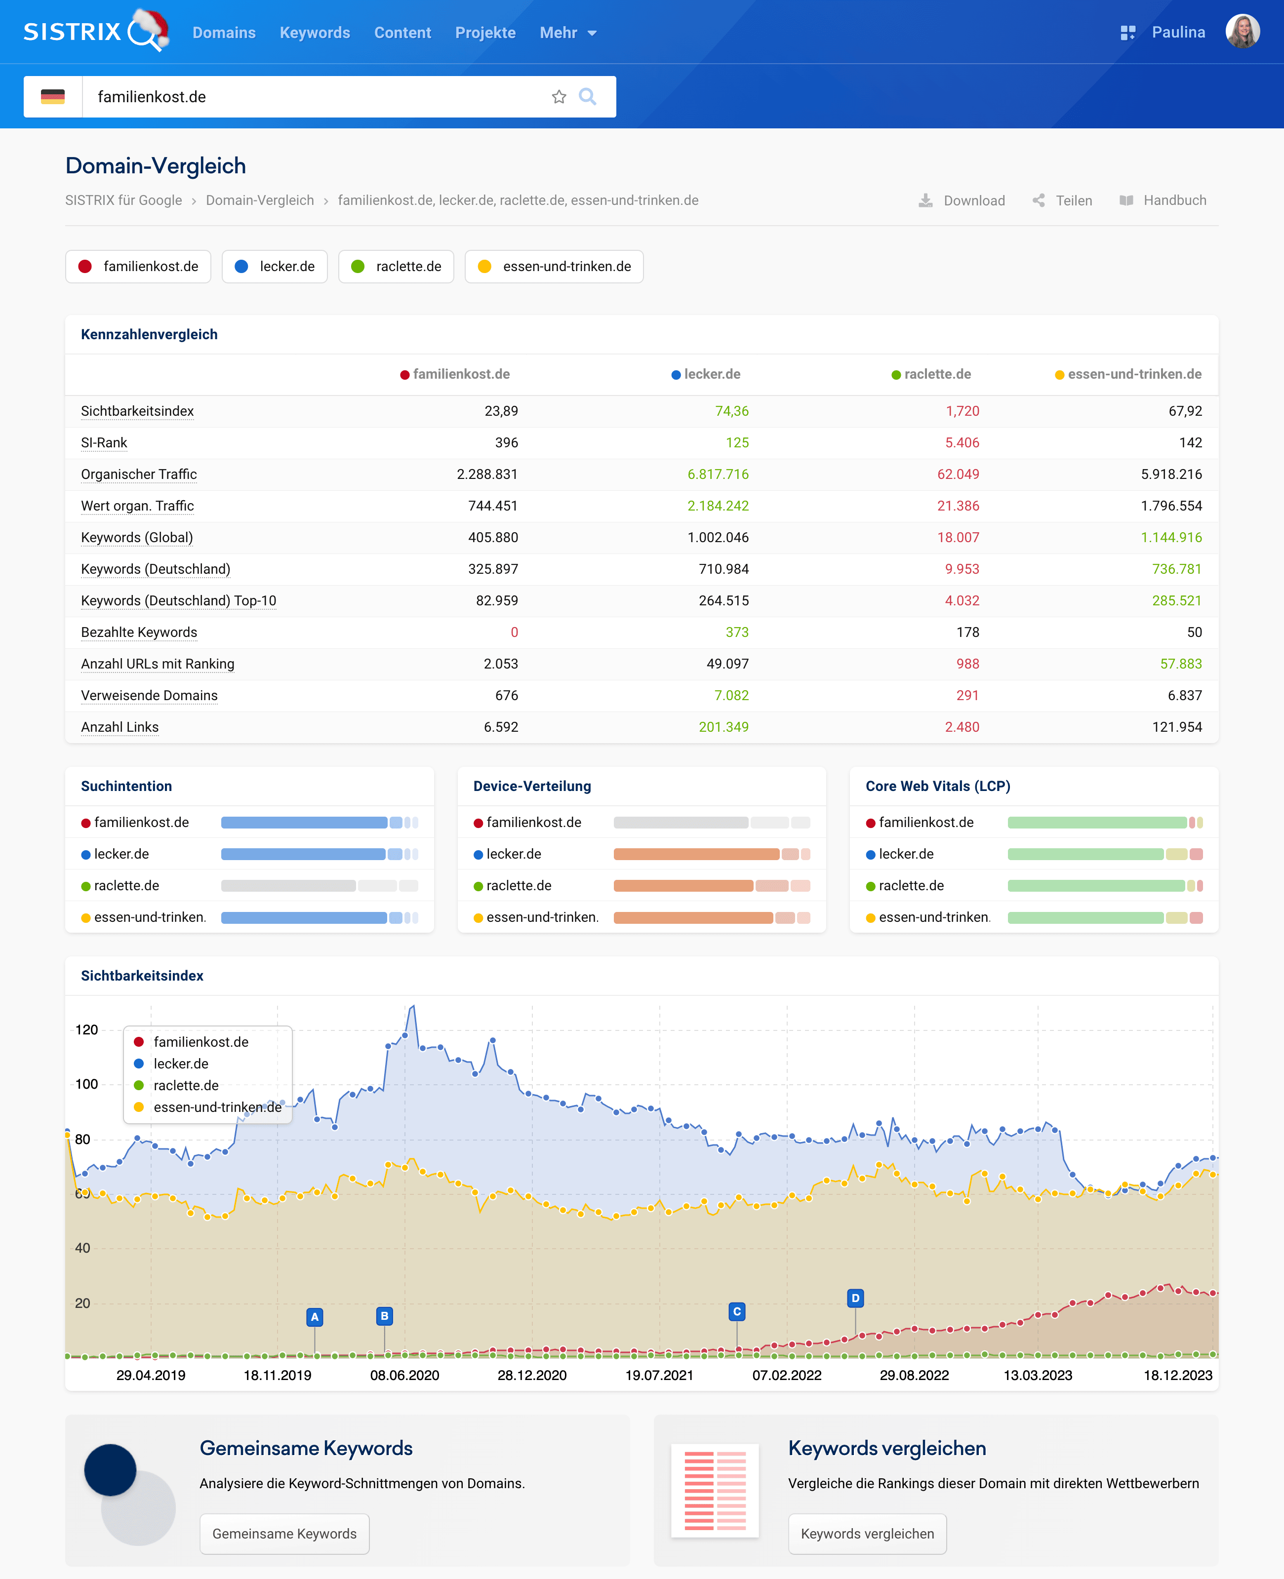The image size is (1284, 1579).
Task: Click the Paulina profile avatar
Action: coord(1243,32)
